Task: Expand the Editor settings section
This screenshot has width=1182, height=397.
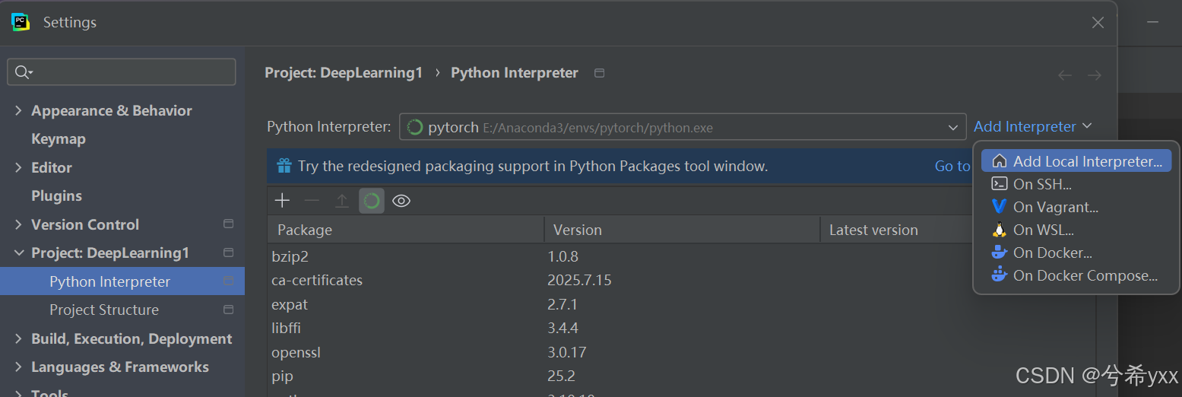Action: (18, 167)
